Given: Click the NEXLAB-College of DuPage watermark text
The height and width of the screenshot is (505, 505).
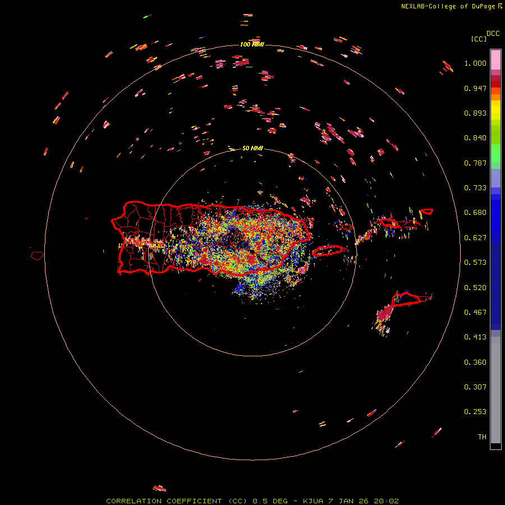Looking at the screenshot, I should [451, 6].
